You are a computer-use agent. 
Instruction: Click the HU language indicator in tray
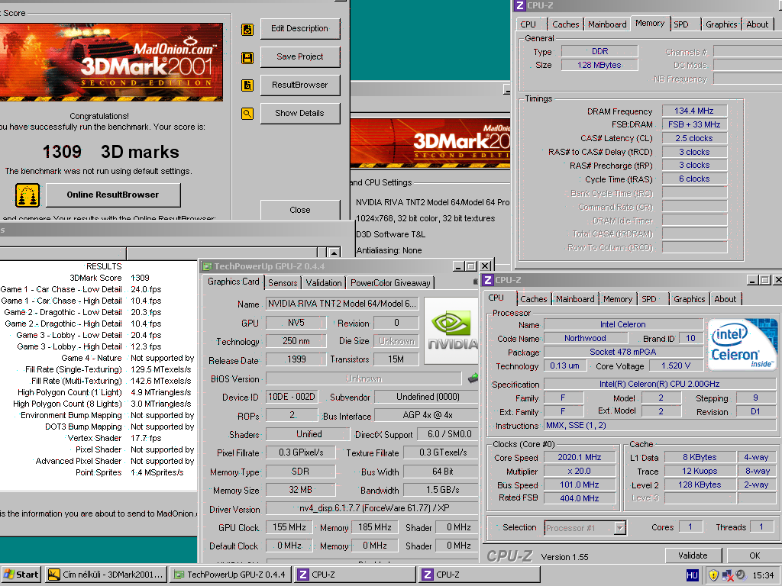(692, 575)
